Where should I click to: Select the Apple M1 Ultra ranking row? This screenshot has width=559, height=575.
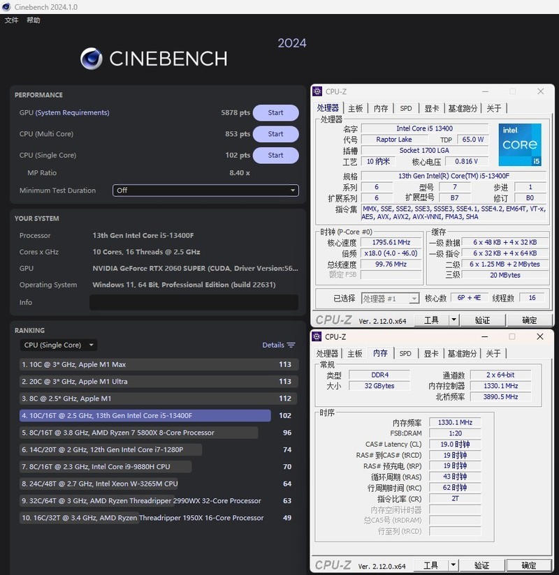159,382
